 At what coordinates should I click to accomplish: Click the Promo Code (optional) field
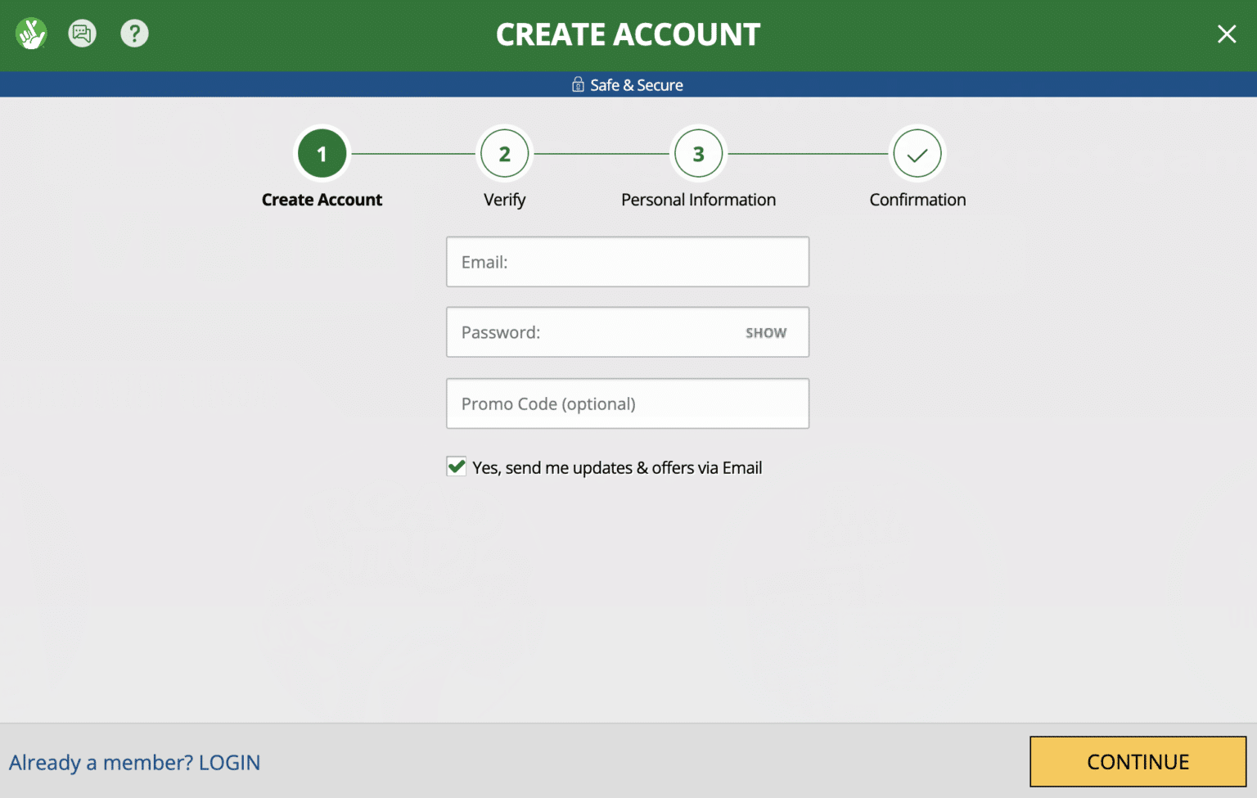627,404
